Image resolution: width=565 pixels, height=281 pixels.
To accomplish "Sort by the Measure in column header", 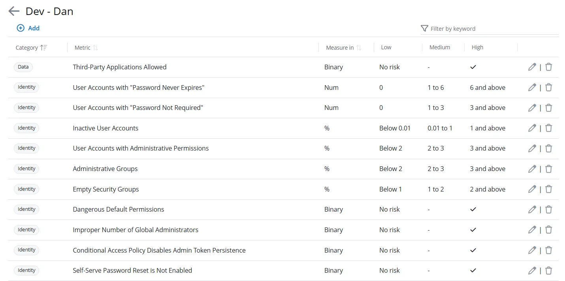I will pyautogui.click(x=343, y=48).
